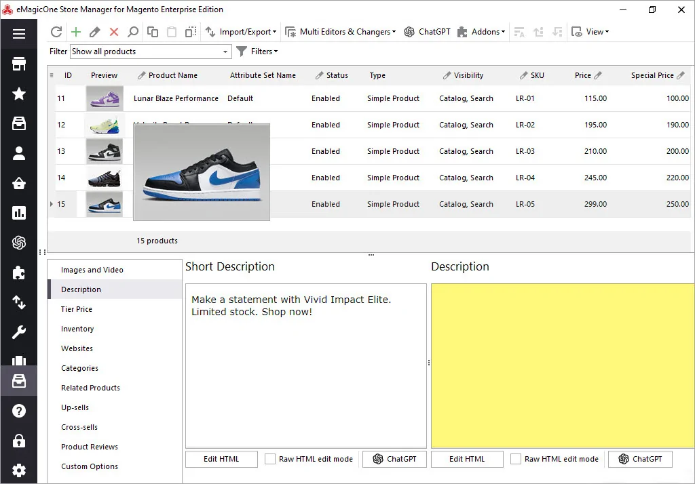695x484 pixels.
Task: Click the products box icon in the sidebar
Action: coord(18,123)
